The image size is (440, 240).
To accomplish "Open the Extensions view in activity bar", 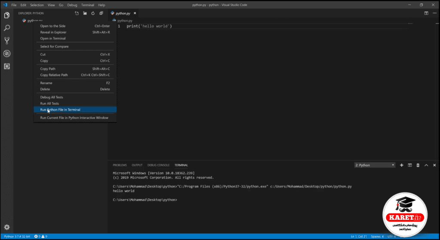I will [7, 66].
